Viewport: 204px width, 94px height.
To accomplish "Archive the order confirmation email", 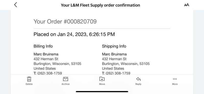I will [x=66, y=79].
